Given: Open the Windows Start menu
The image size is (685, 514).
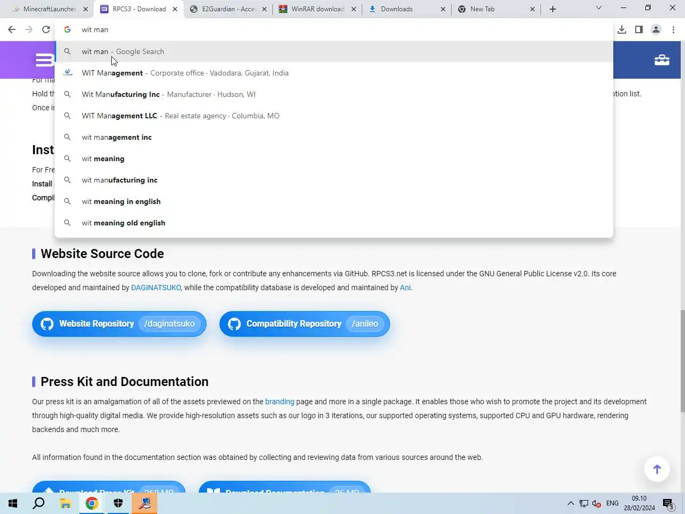Looking at the screenshot, I should [13, 503].
